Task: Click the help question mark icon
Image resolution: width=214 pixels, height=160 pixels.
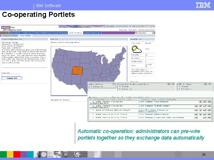Action: pyautogui.click(x=147, y=26)
